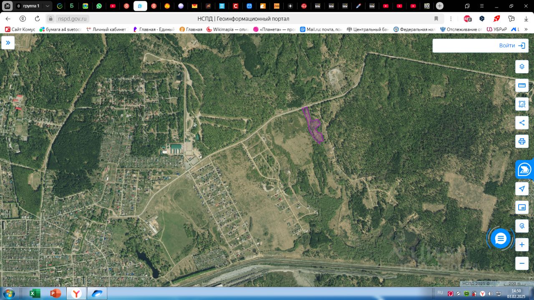Open the map overview window tool
Image resolution: width=534 pixels, height=300 pixels.
pos(522,207)
